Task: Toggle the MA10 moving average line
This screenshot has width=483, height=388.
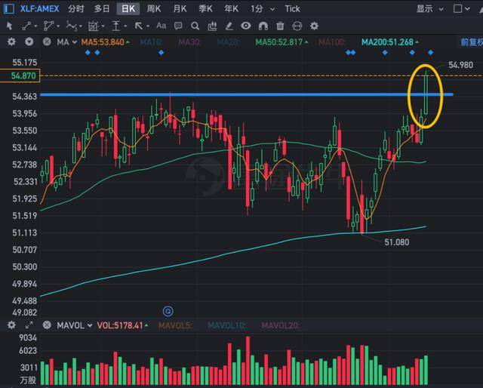Action: click(152, 42)
